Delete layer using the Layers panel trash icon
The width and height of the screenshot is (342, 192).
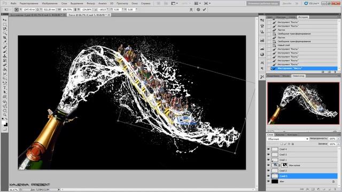pos(335,189)
